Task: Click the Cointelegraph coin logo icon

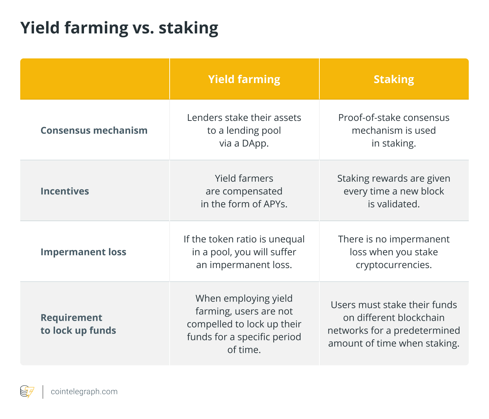Action: point(27,392)
